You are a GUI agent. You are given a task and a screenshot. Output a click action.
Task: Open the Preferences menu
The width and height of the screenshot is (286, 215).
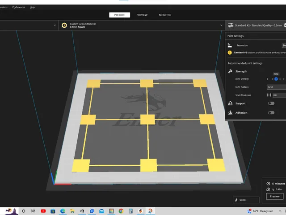pos(19,7)
